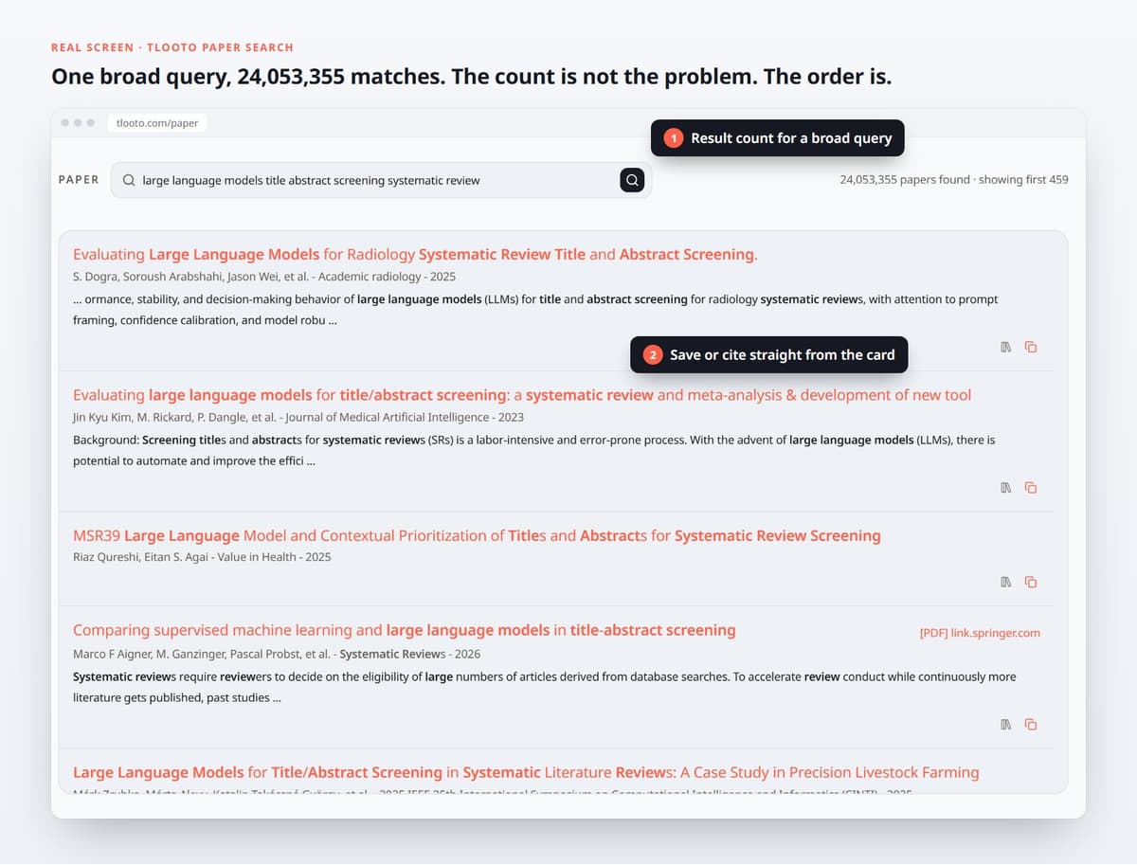
Task: Open the 'MSR39 Large Language Model' paper title
Action: click(x=477, y=535)
